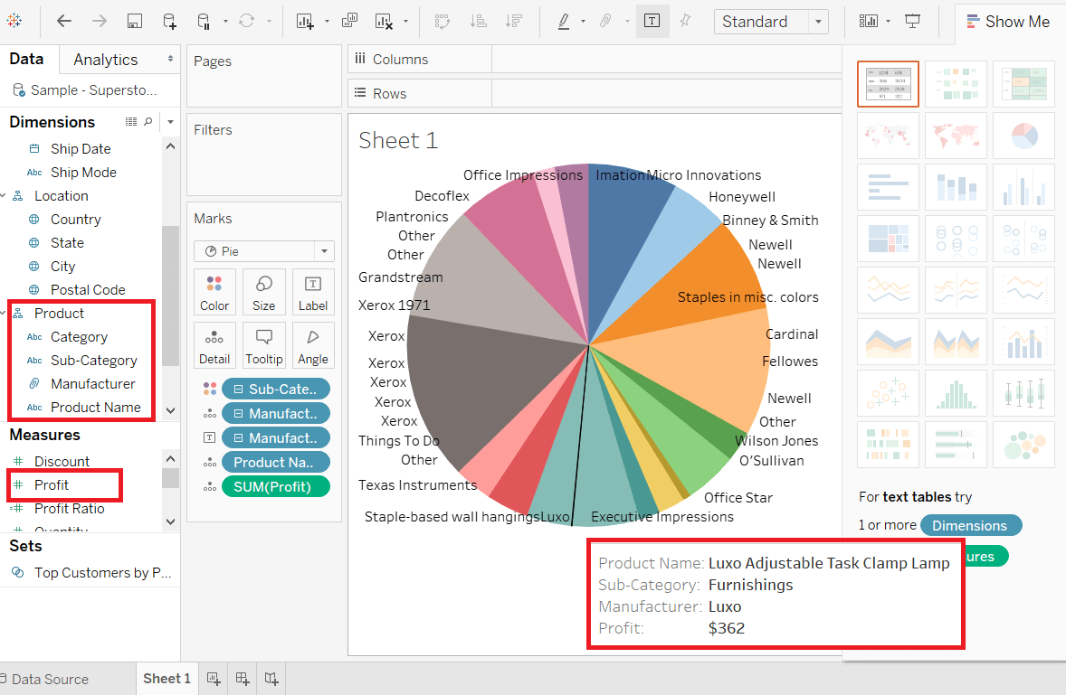Click the refresh run update icon

coord(247,21)
